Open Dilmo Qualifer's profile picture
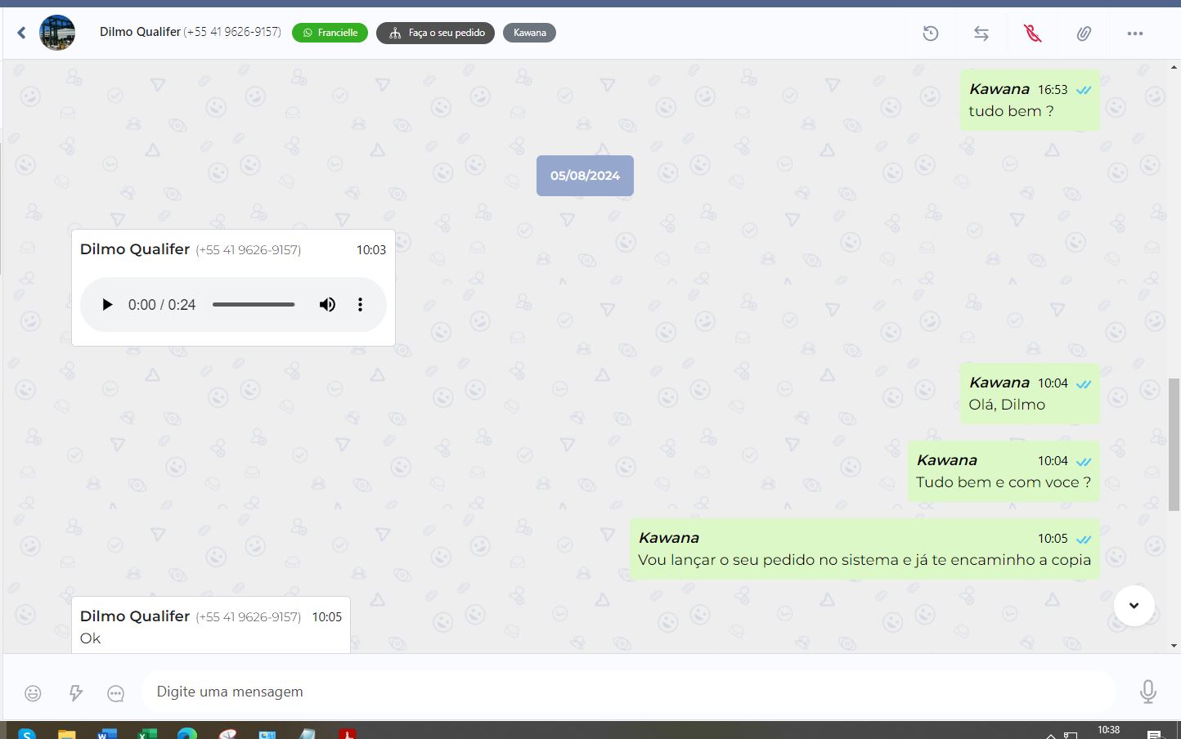 [x=57, y=33]
